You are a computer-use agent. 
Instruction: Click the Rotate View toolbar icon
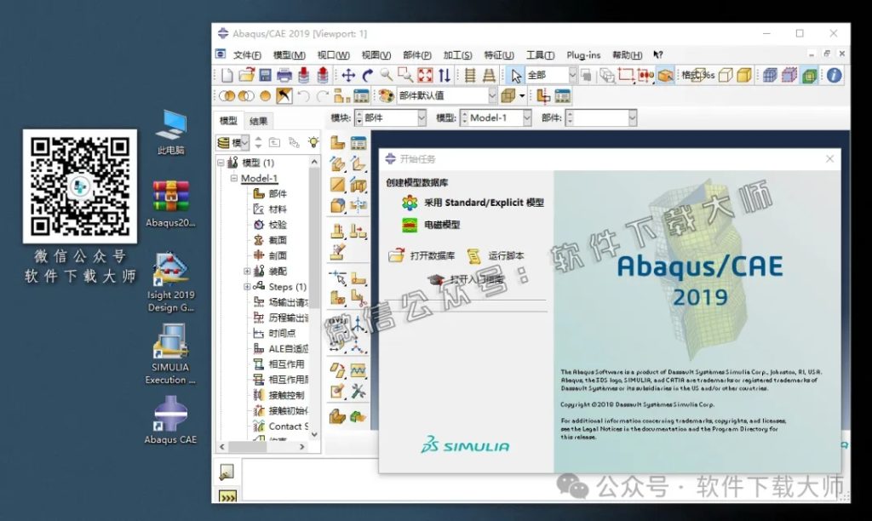367,75
